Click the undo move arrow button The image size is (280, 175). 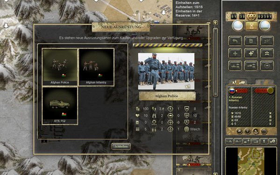tap(235, 41)
